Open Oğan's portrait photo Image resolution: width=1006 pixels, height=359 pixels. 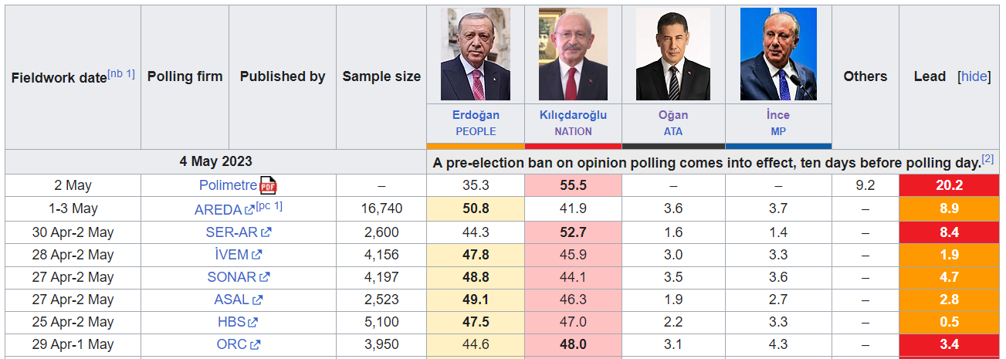pos(672,54)
